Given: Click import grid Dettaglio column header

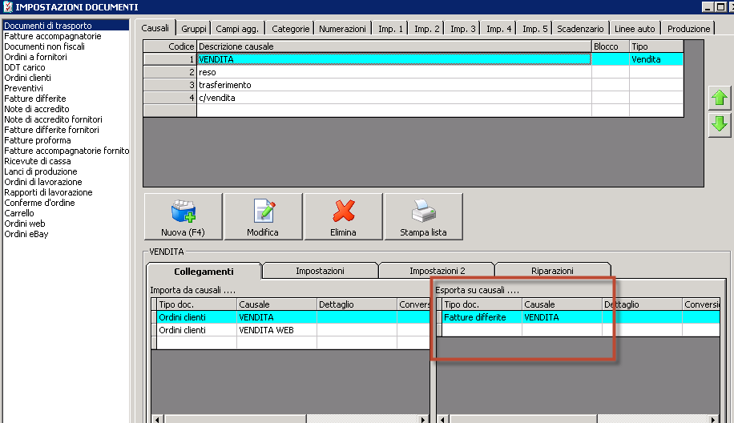Looking at the screenshot, I should pyautogui.click(x=357, y=304).
